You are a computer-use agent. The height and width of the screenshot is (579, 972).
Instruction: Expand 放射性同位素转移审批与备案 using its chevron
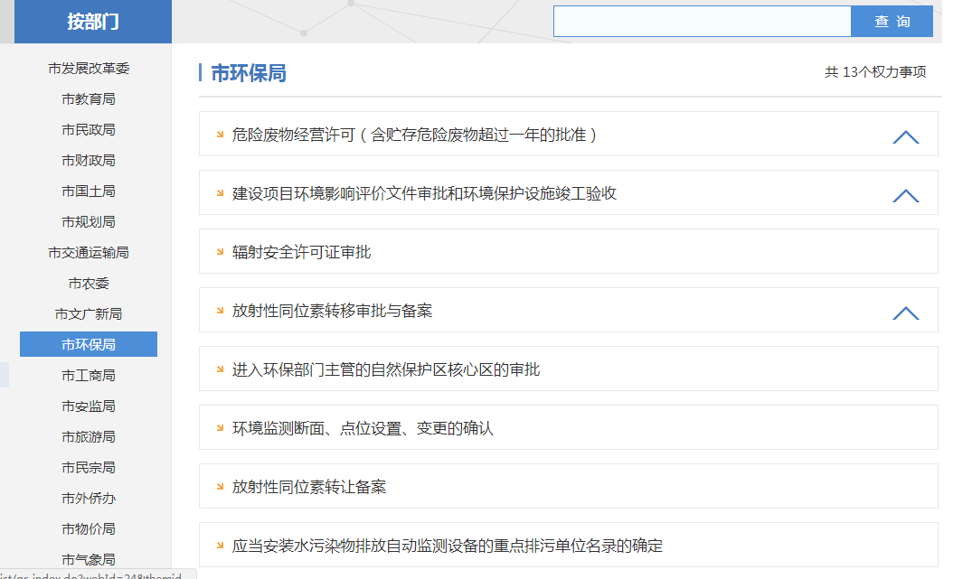pyautogui.click(x=905, y=313)
